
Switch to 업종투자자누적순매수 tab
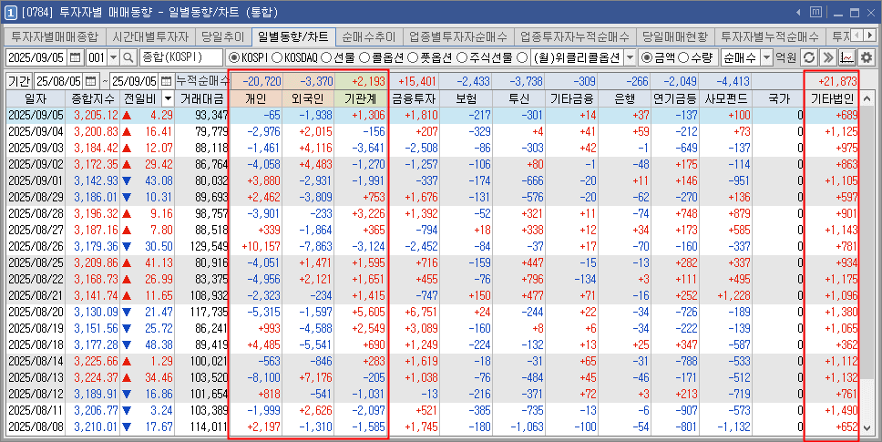pyautogui.click(x=575, y=37)
